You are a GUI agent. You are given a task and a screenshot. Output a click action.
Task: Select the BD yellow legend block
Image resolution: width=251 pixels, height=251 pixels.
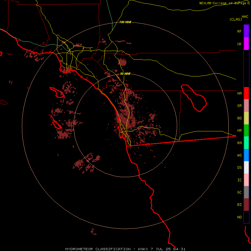coord(246,118)
